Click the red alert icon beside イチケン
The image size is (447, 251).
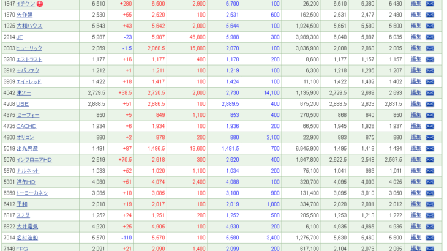tap(40, 4)
